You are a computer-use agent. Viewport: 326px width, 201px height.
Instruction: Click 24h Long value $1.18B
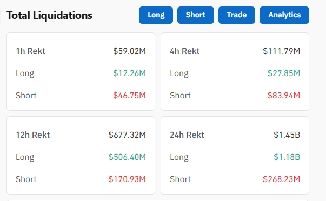pos(287,157)
